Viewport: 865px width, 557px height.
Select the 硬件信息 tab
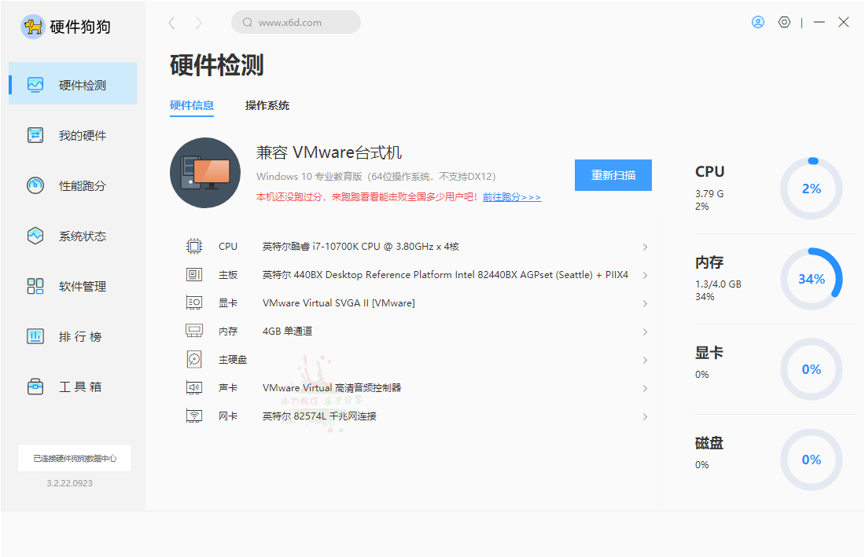(x=192, y=104)
